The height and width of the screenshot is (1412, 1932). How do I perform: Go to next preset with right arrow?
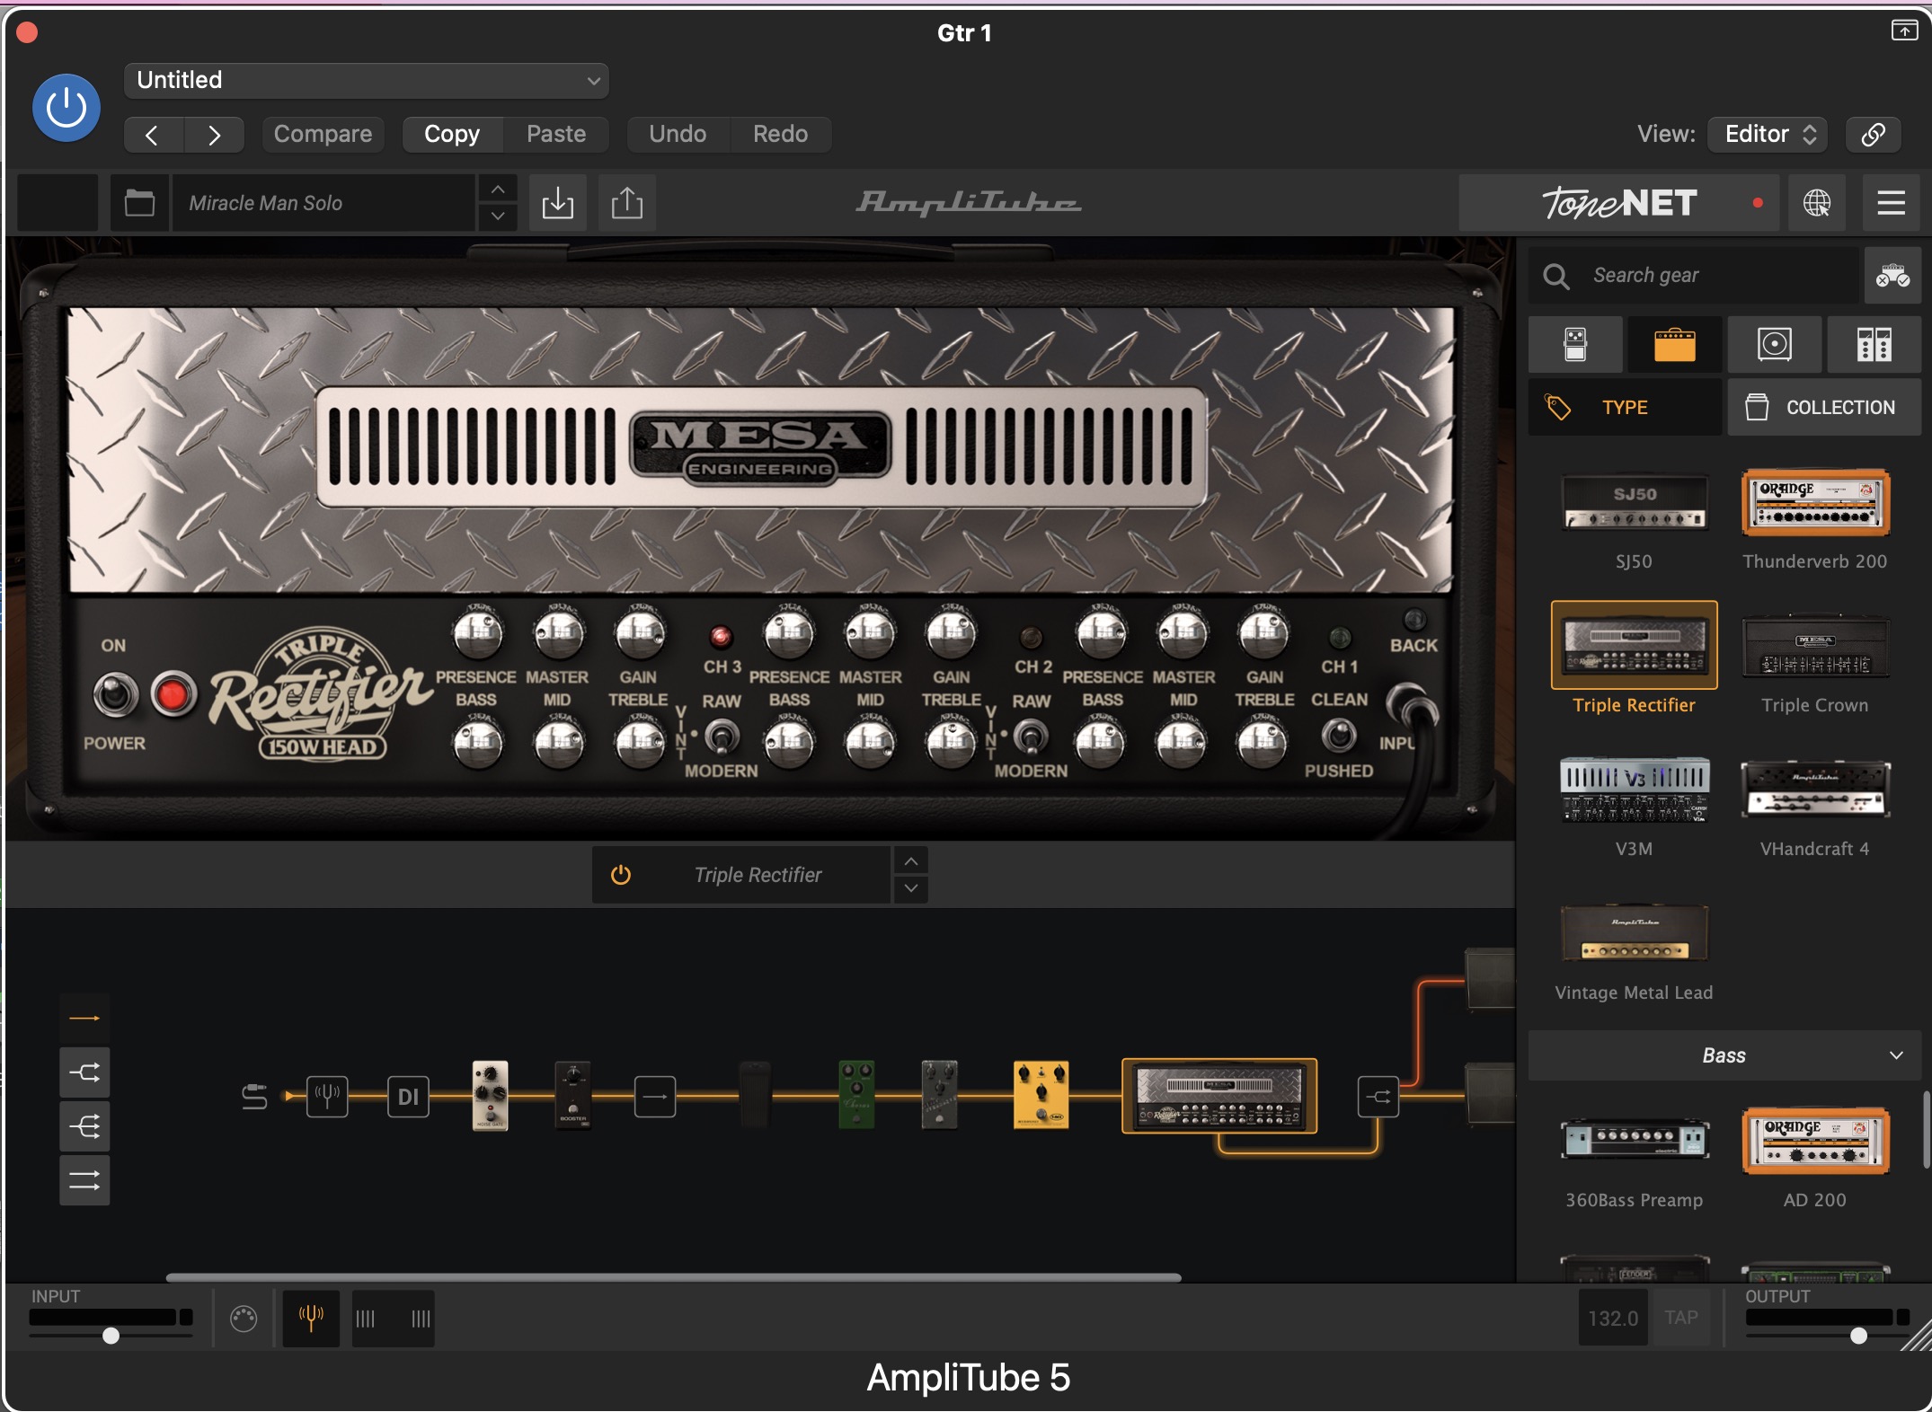click(214, 135)
